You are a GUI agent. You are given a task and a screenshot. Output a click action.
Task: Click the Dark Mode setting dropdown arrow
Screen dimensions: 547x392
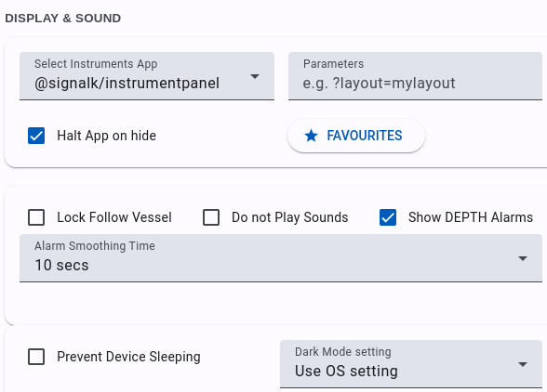pyautogui.click(x=523, y=364)
